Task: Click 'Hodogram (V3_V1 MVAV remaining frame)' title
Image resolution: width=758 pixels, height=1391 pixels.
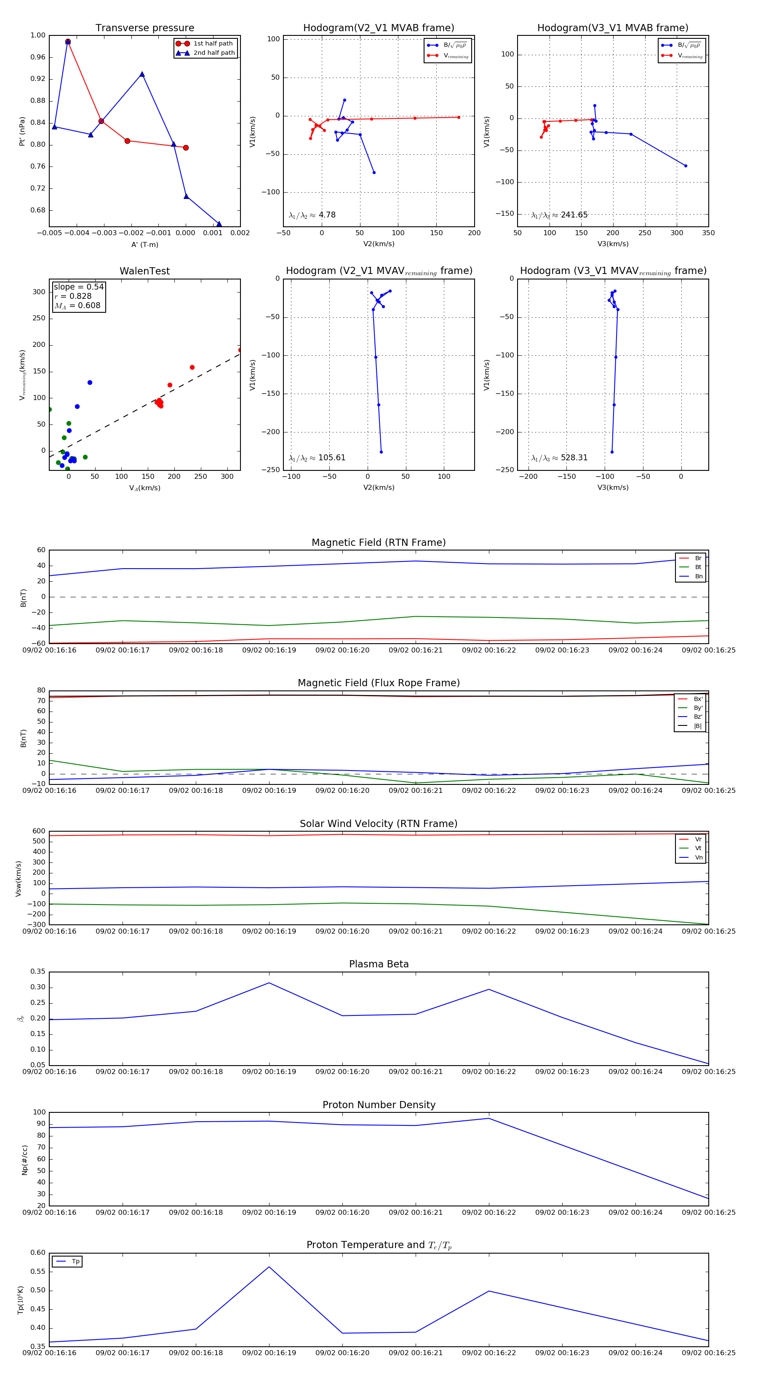Action: (x=613, y=271)
